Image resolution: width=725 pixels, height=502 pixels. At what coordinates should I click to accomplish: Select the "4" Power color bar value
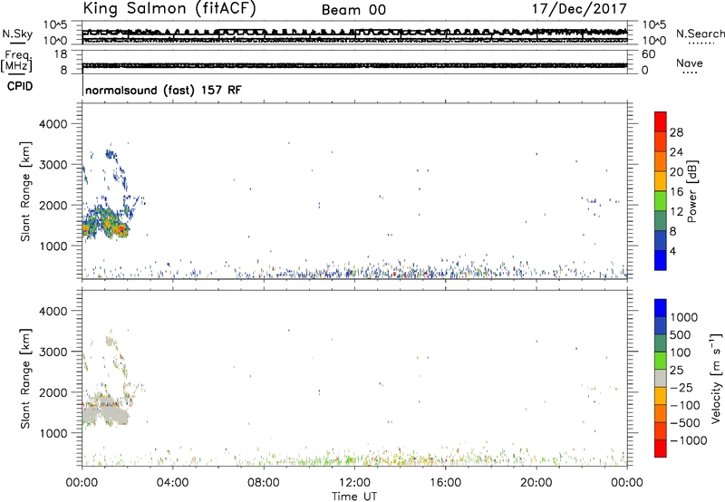[x=673, y=251]
